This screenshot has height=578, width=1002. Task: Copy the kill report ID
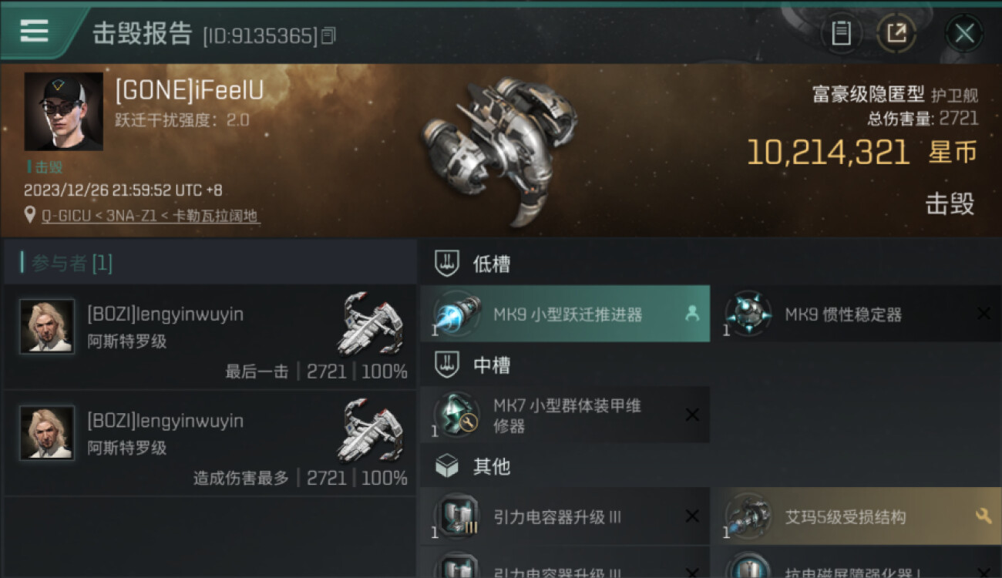click(x=328, y=35)
